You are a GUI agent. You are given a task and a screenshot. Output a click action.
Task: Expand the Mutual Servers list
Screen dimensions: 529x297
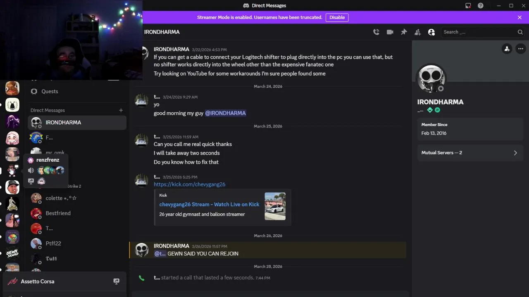coord(515,153)
